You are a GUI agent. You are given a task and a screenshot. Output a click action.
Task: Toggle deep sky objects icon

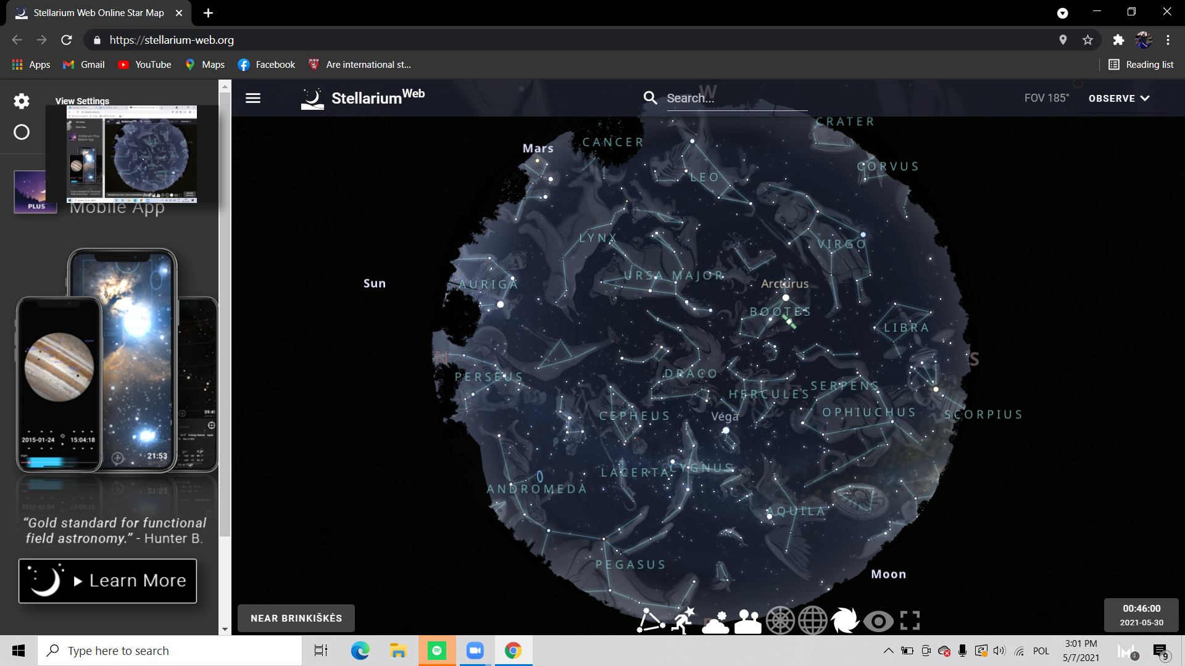click(845, 620)
